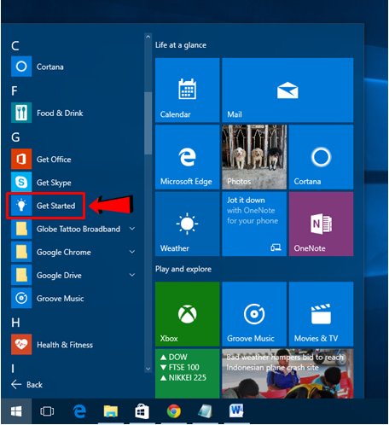Expand the Google Drive folder chevron
Image resolution: width=389 pixels, height=425 pixels.
click(x=132, y=275)
